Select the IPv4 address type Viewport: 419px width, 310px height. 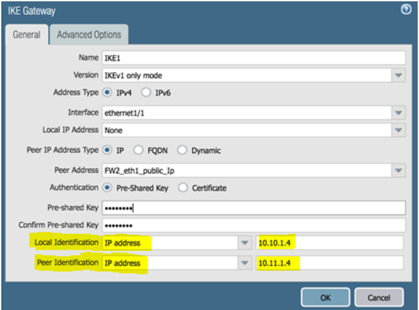(x=107, y=93)
